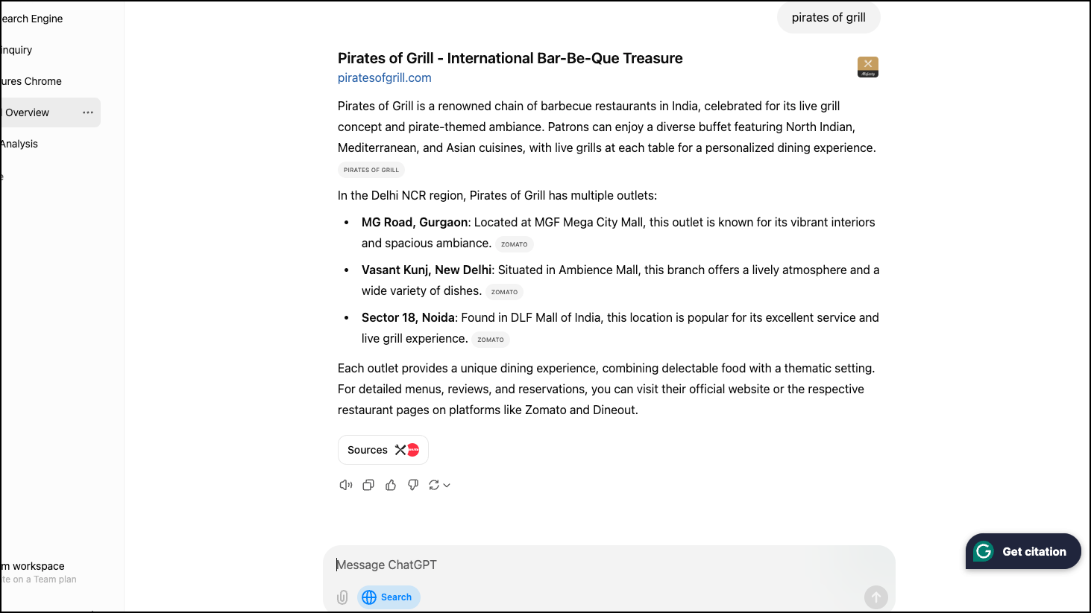Click the ZOMATO citation after MG Road entry
This screenshot has height=613, width=1091.
[515, 244]
